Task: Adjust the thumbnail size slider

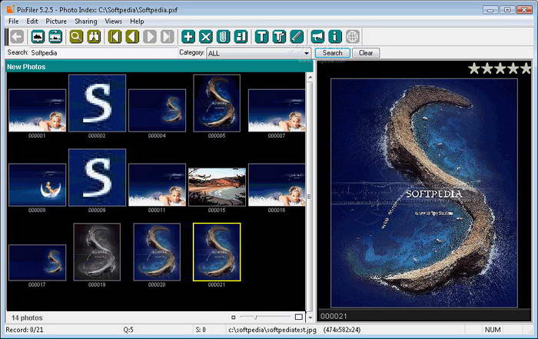Action: (x=255, y=317)
